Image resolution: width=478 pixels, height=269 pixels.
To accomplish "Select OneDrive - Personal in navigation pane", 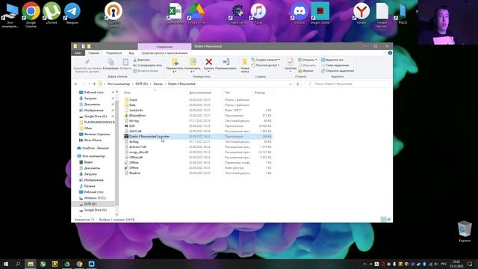I will (x=95, y=148).
